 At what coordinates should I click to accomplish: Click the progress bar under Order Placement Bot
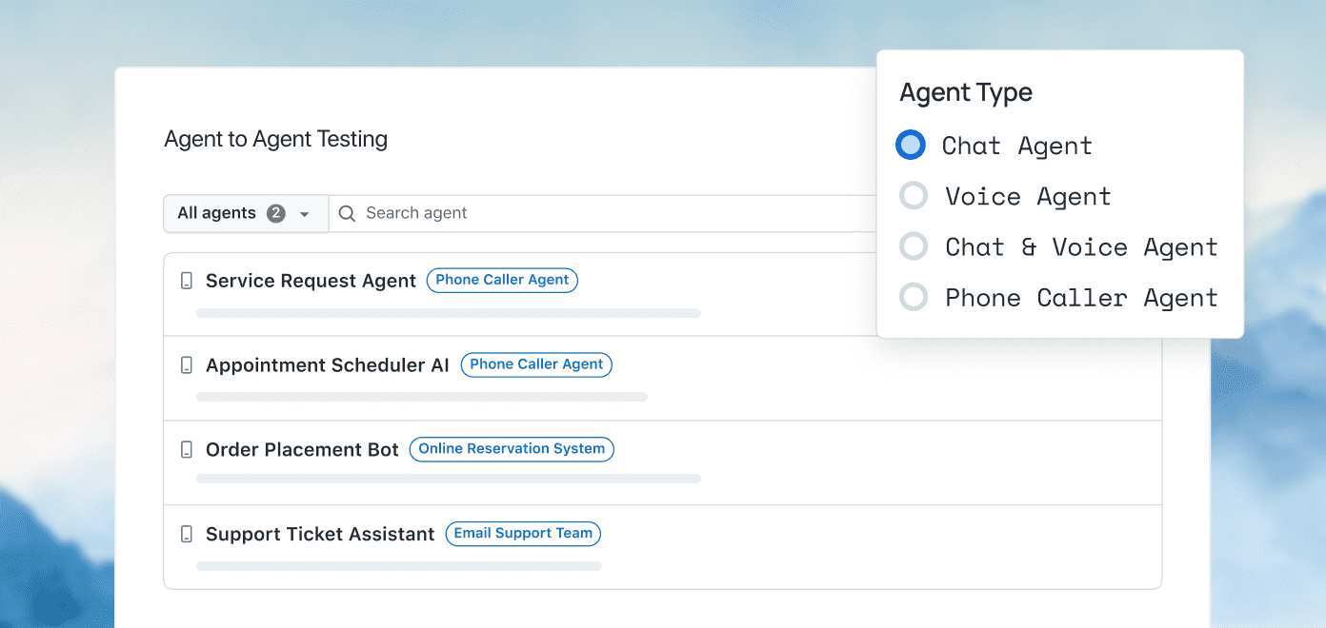tap(448, 479)
